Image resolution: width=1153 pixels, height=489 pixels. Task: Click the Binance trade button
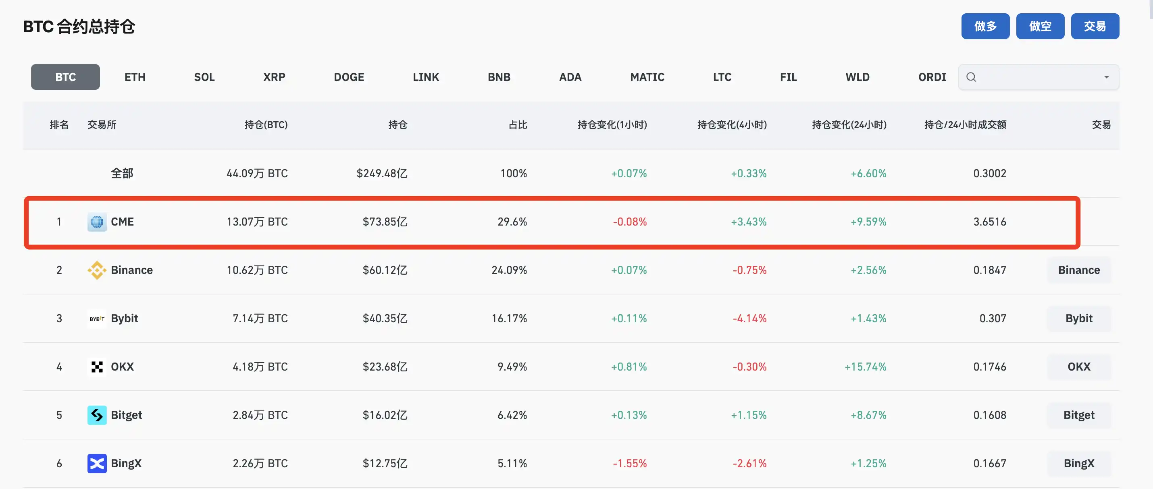(1079, 270)
